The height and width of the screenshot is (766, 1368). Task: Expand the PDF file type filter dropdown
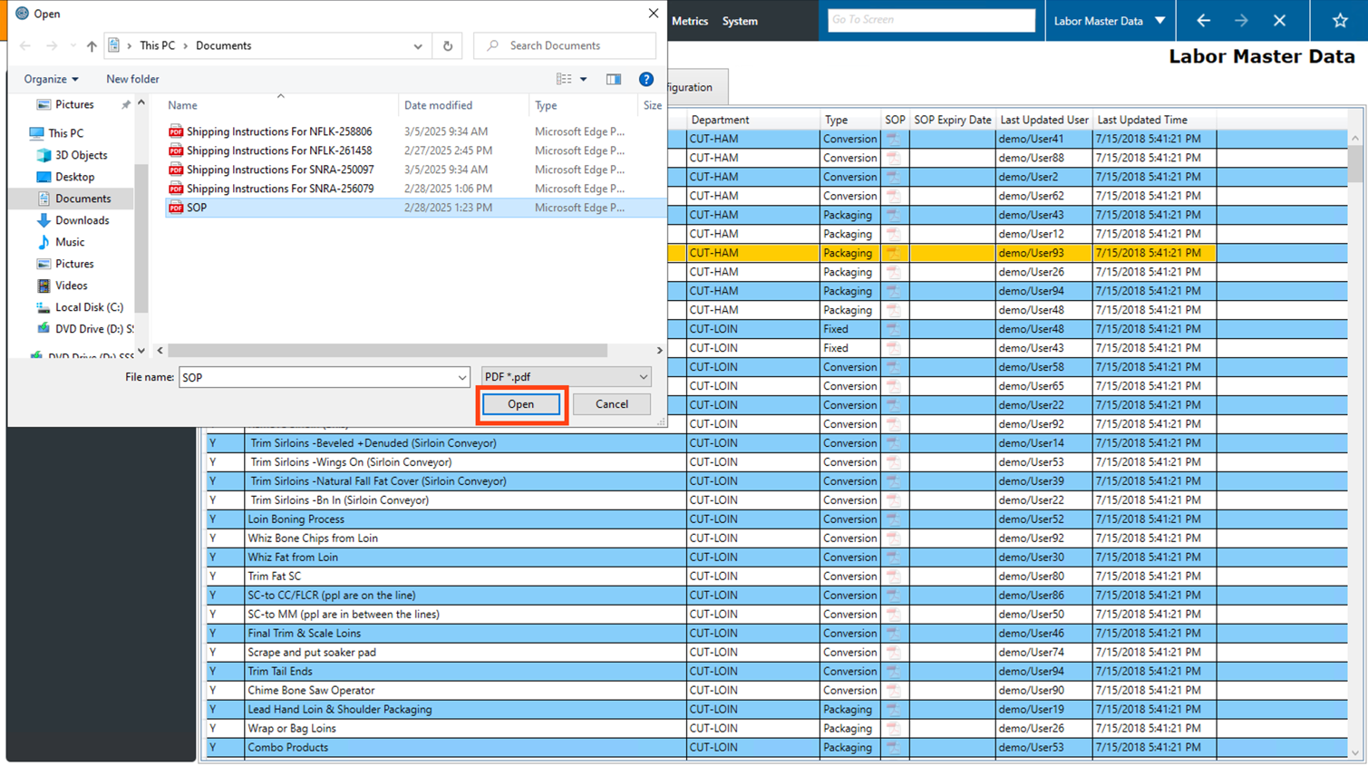pyautogui.click(x=643, y=377)
